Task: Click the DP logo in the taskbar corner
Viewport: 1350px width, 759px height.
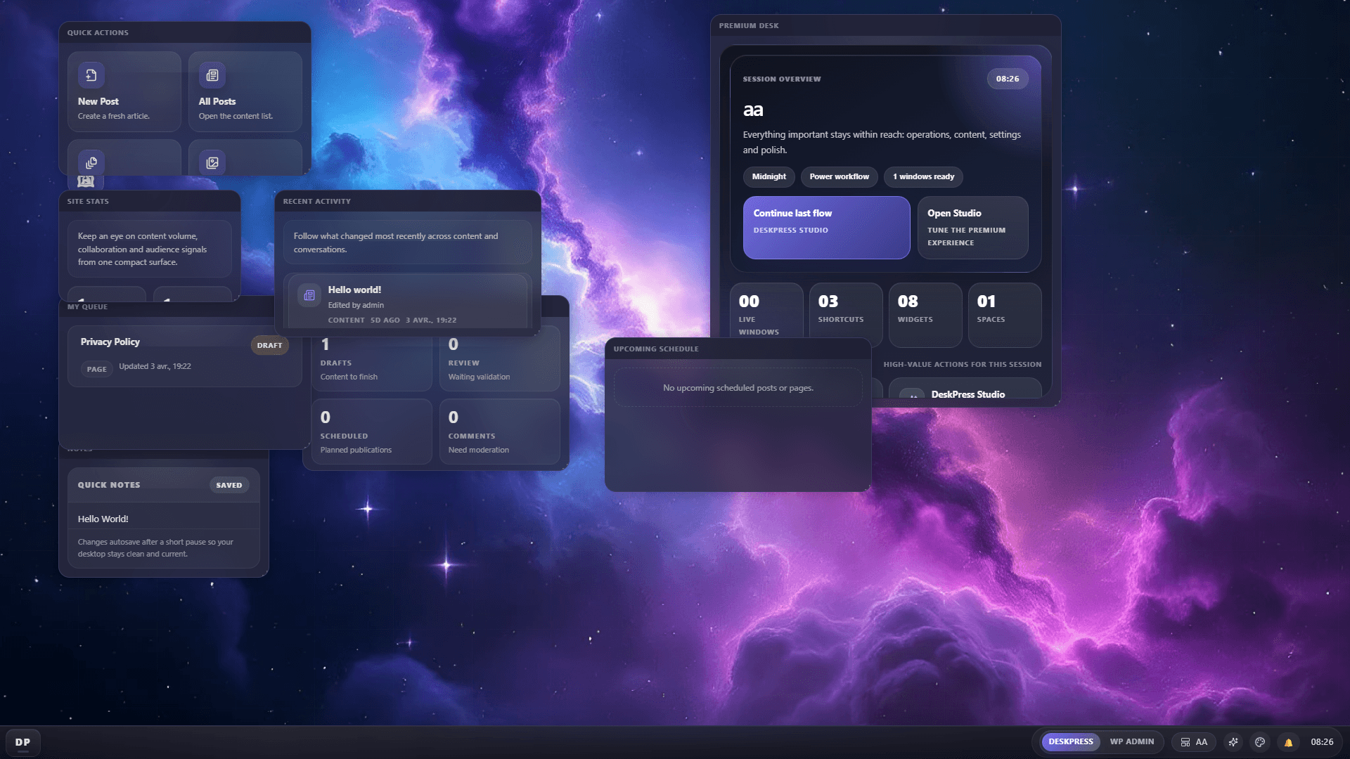Action: pos(23,742)
